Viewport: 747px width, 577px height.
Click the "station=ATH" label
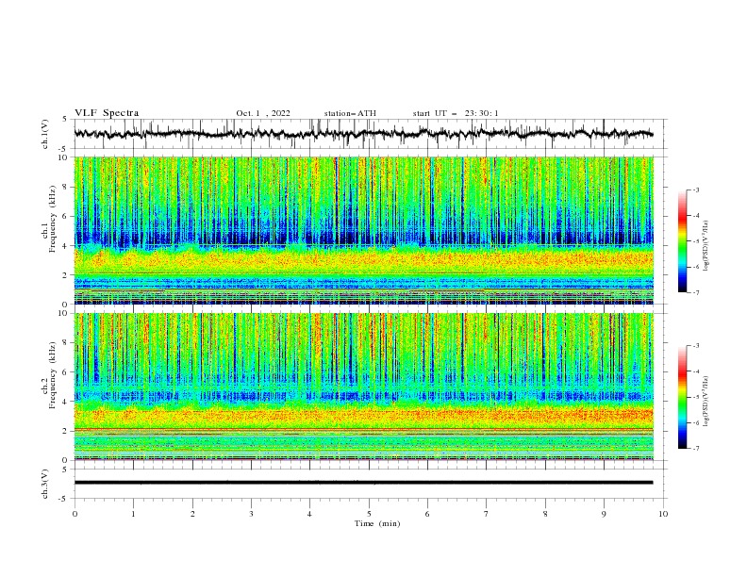pos(350,113)
